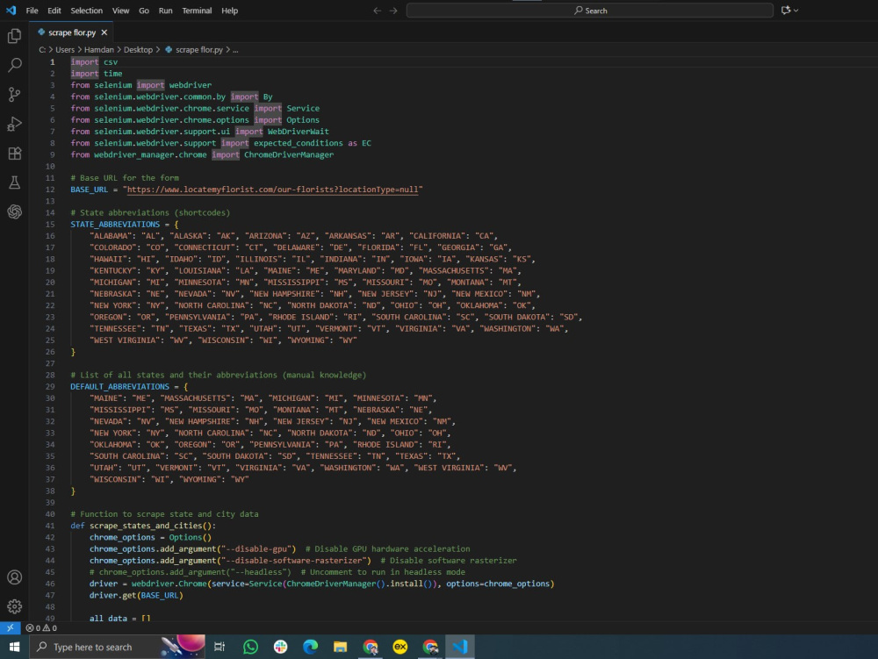
Task: Open the Source Control view
Action: (x=15, y=95)
